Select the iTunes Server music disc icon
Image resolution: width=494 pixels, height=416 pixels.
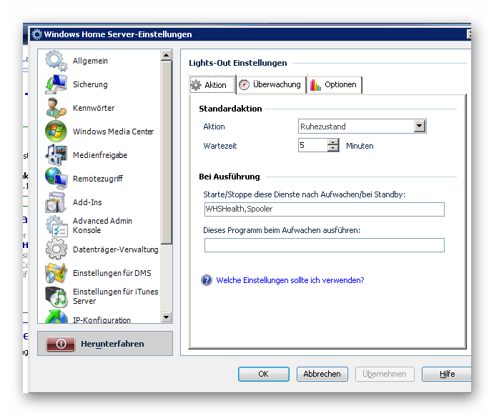tap(56, 297)
